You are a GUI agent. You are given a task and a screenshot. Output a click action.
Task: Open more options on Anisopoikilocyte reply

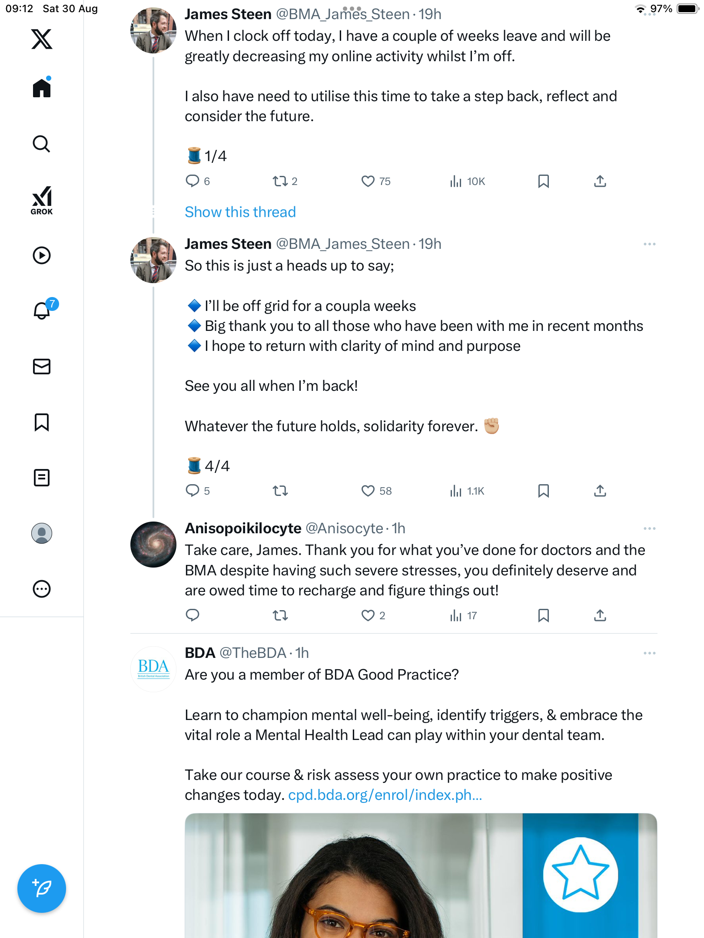click(x=649, y=528)
